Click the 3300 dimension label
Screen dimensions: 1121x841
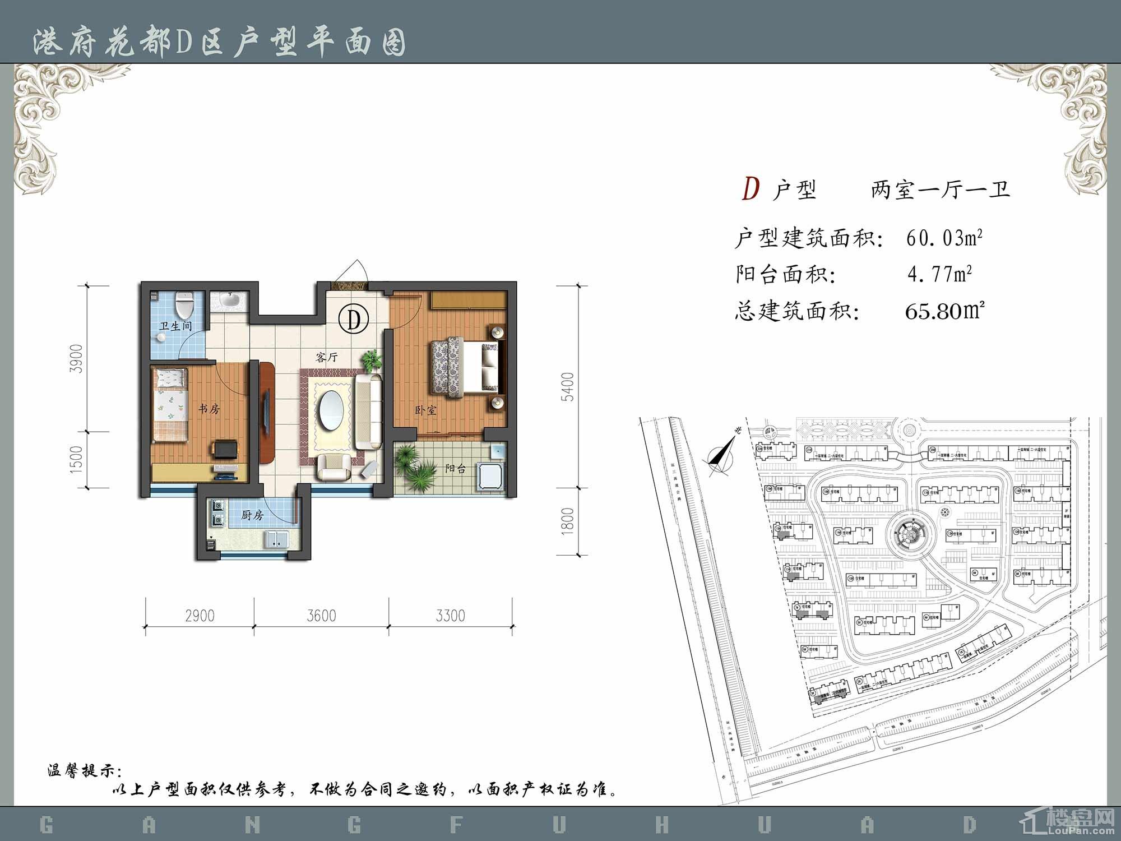[451, 616]
